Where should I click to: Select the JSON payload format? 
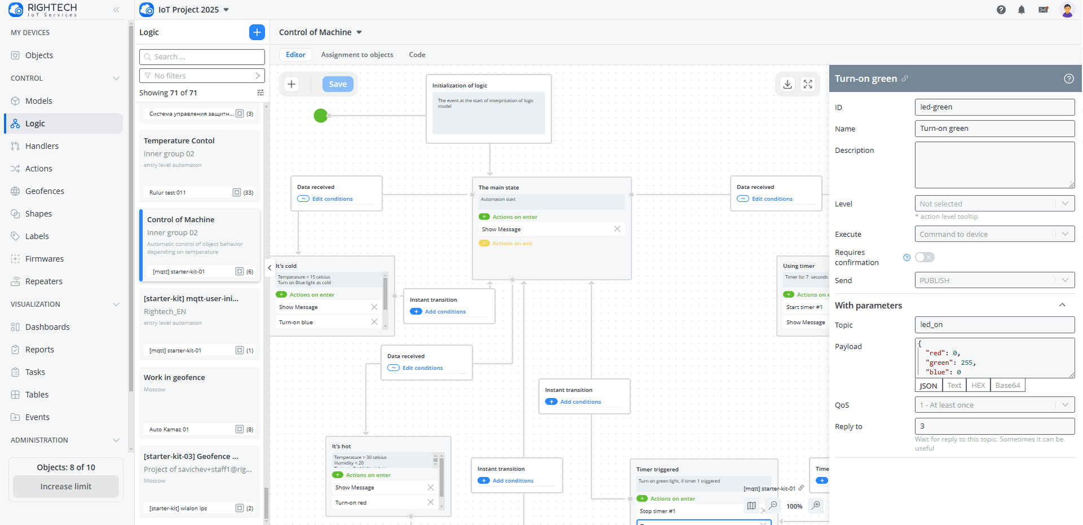928,386
